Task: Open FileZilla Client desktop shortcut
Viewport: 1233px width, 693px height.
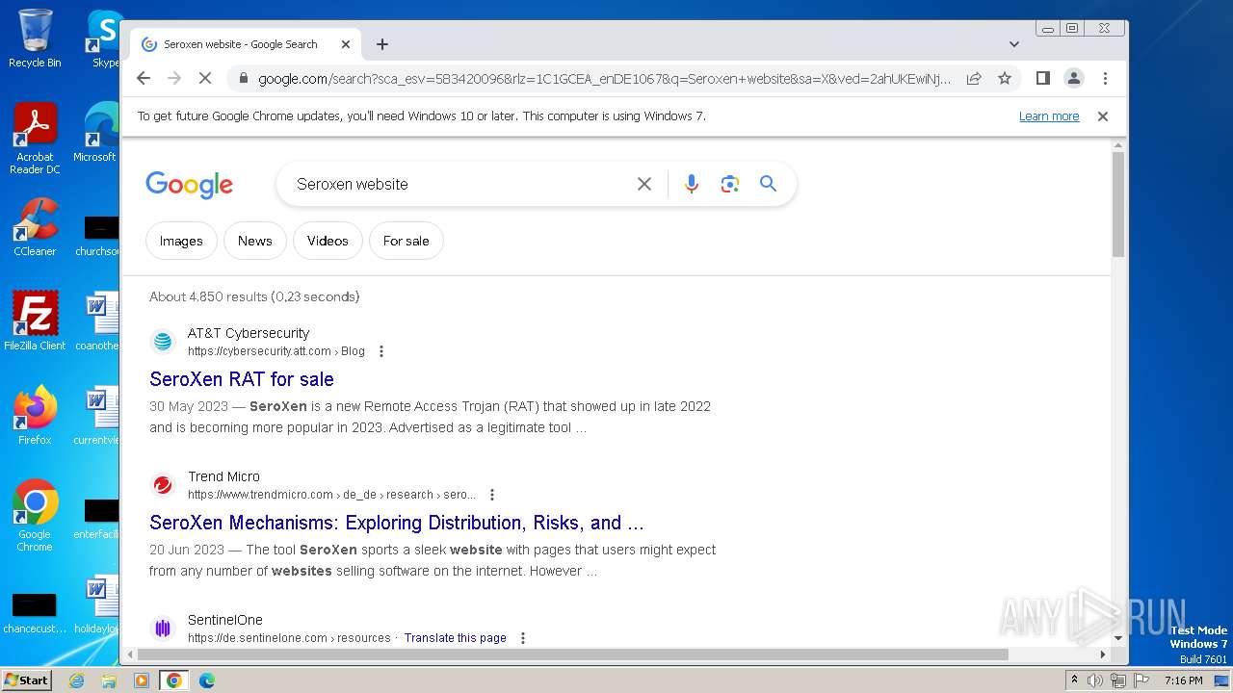Action: [35, 321]
